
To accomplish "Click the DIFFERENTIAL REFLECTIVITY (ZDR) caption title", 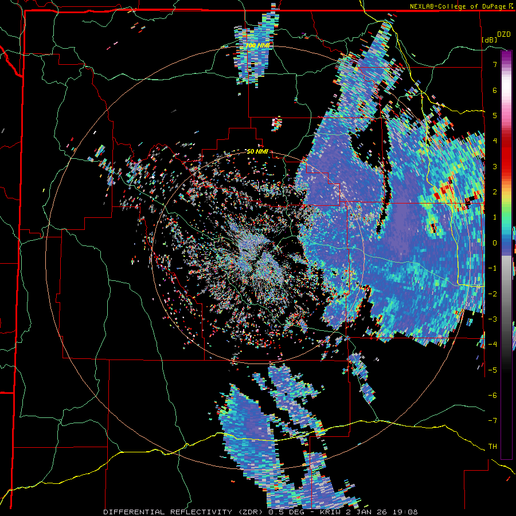I will click(183, 512).
